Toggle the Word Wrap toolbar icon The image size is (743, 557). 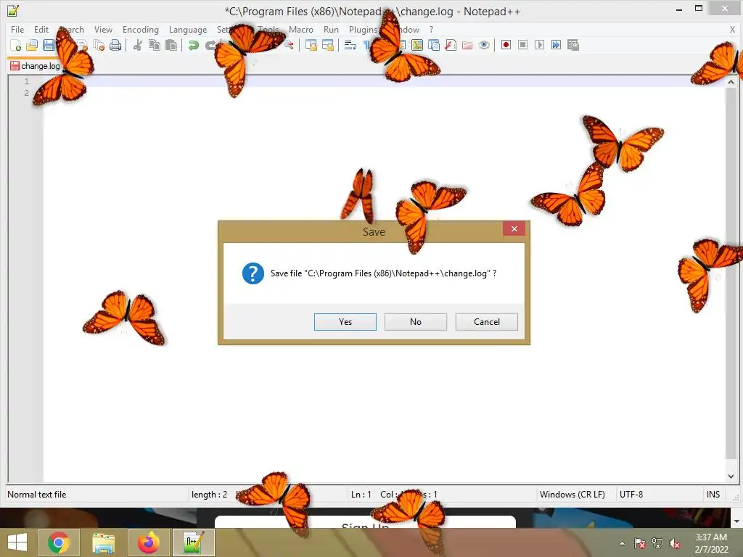coord(350,45)
